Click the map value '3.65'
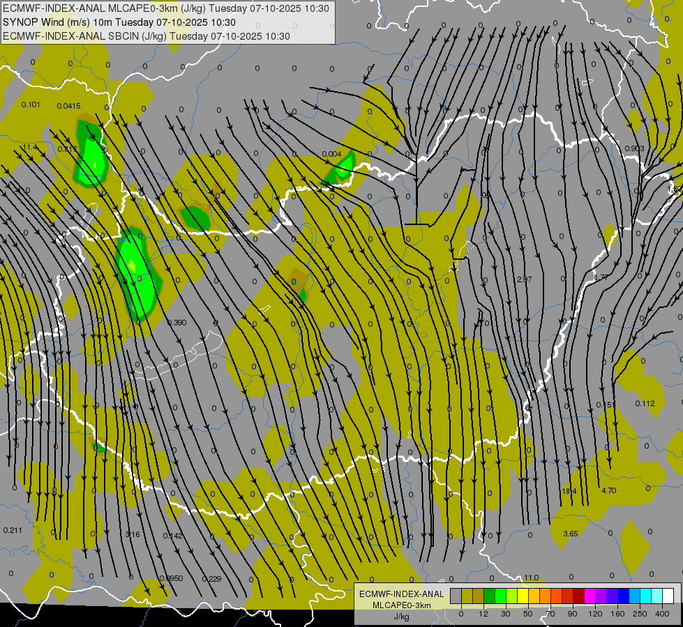The width and height of the screenshot is (683, 627). [570, 534]
